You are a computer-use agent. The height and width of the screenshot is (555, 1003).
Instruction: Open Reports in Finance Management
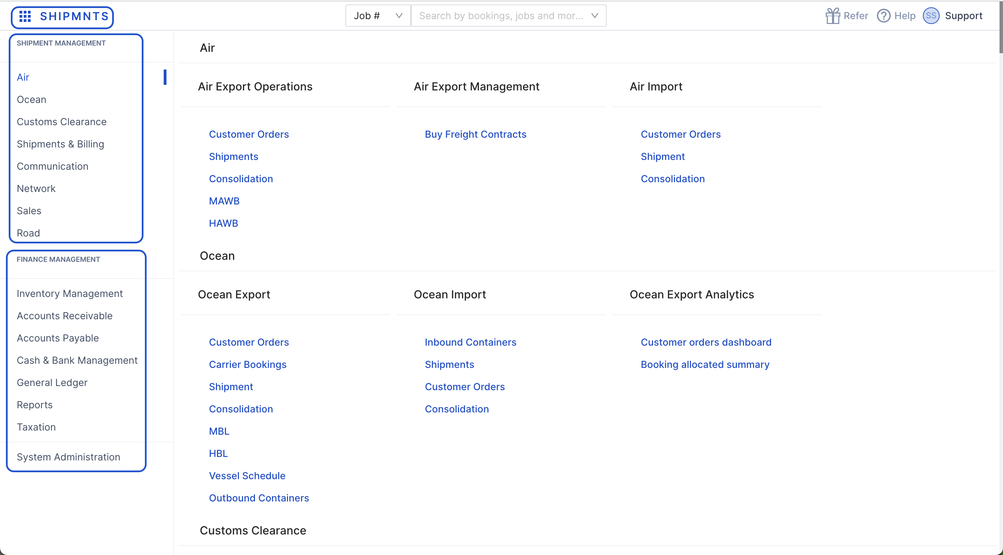(35, 404)
